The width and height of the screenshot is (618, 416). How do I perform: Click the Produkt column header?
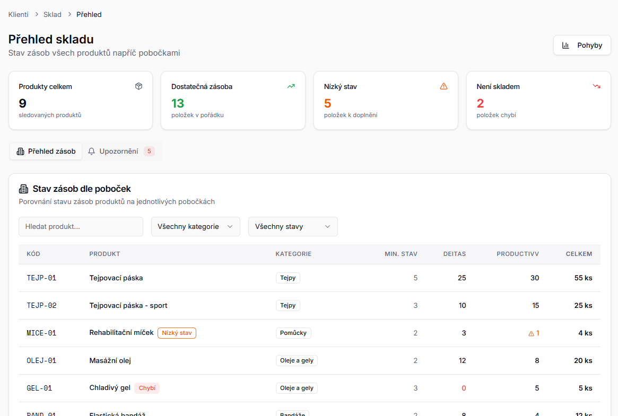click(105, 254)
